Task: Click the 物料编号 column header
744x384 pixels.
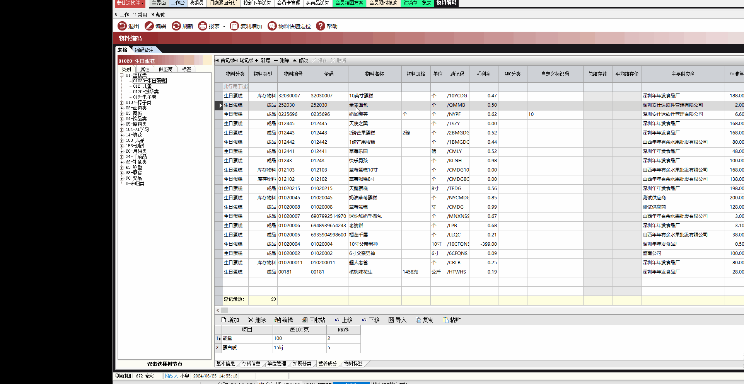Action: click(x=294, y=74)
